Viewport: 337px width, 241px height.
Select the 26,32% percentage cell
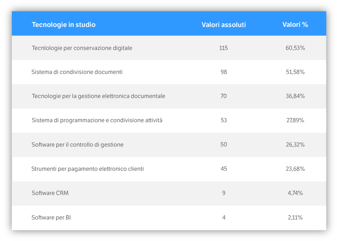click(295, 145)
